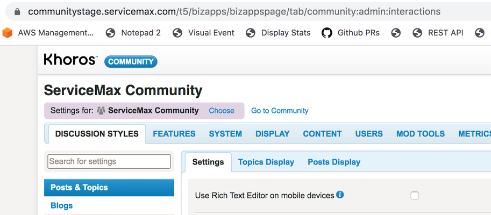Click the info icon beside Rich Text Editor setting
The height and width of the screenshot is (215, 491).
[340, 195]
